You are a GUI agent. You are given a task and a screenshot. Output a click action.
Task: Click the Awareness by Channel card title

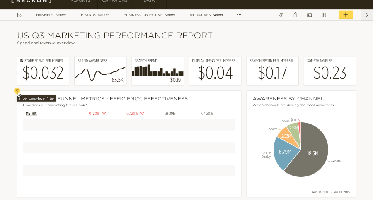pos(288,99)
